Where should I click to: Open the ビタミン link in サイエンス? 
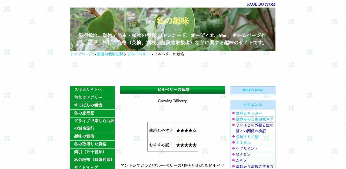(243, 155)
